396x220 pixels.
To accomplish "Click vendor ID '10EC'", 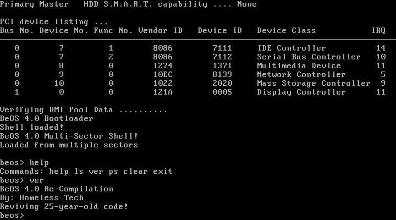I will tap(163, 75).
